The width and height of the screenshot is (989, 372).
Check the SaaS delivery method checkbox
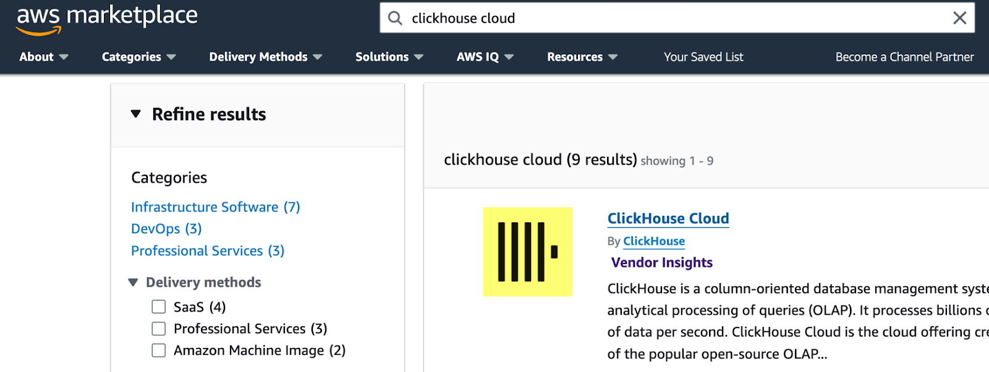point(159,307)
